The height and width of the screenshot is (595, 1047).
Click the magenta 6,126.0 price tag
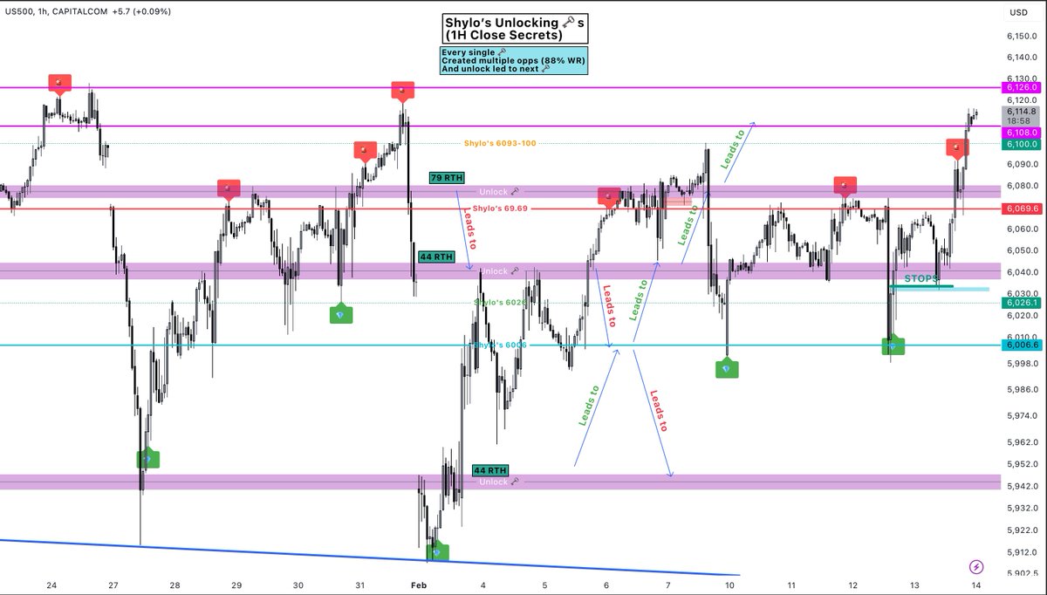pyautogui.click(x=1020, y=87)
